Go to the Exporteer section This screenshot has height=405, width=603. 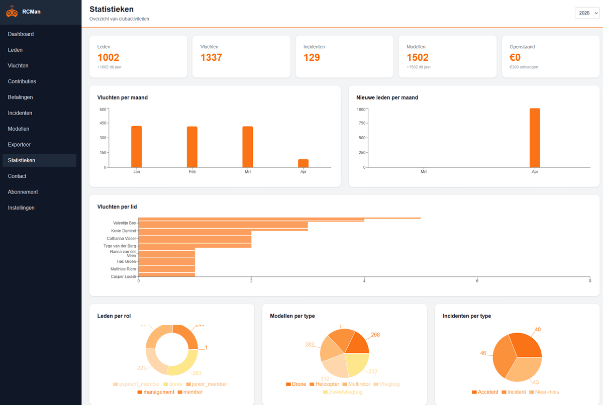pyautogui.click(x=19, y=144)
